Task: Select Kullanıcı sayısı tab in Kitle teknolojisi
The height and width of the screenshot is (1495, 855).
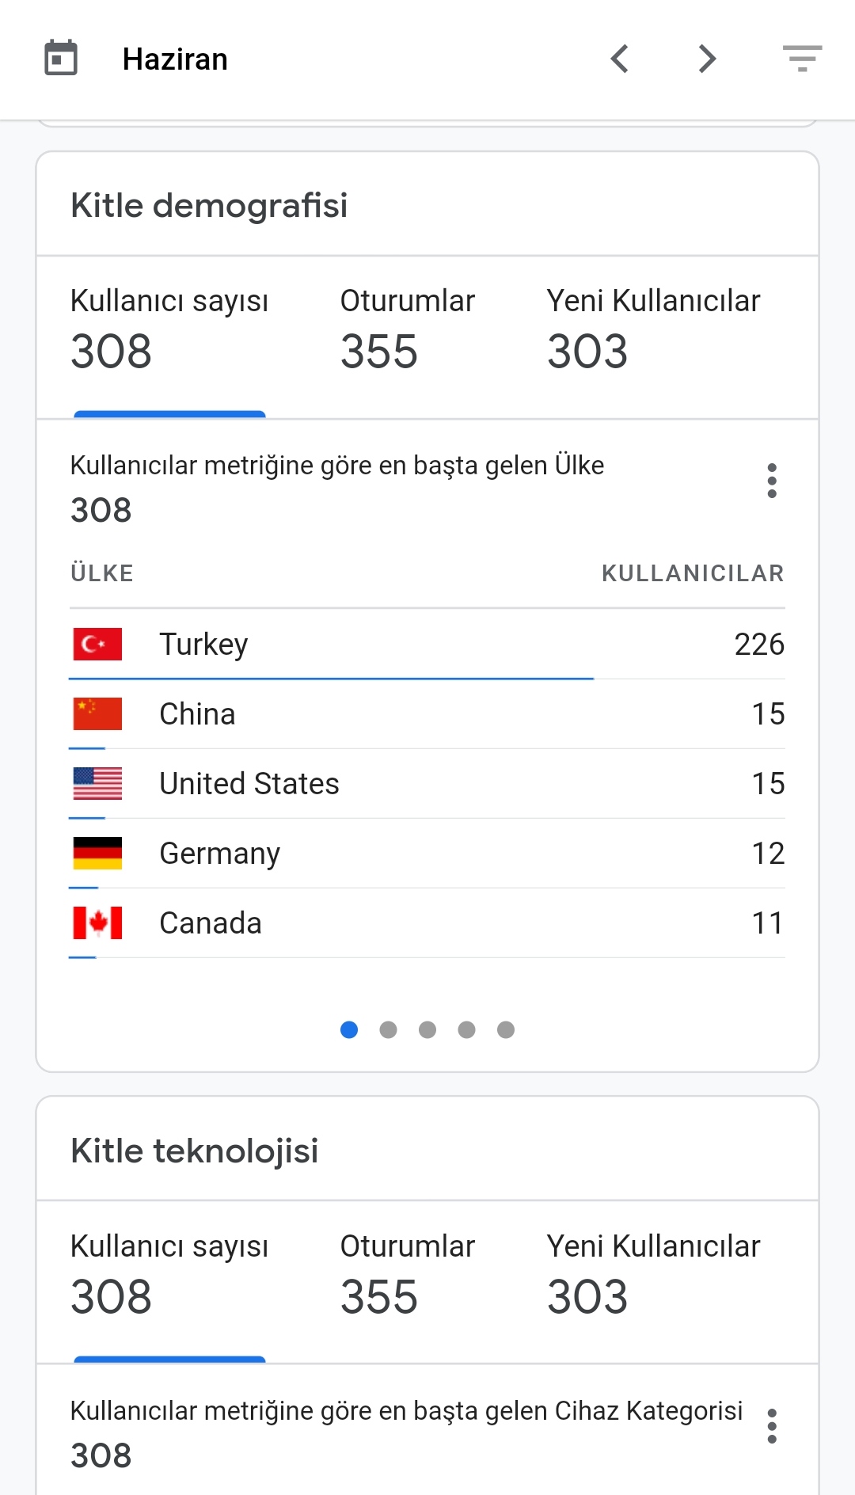Action: click(169, 1275)
